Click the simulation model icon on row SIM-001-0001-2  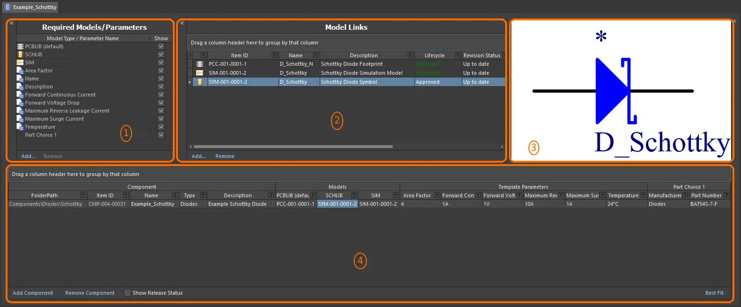point(199,73)
